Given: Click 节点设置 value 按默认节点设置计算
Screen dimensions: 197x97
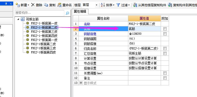Looking at the screenshot, I should click(144, 63).
